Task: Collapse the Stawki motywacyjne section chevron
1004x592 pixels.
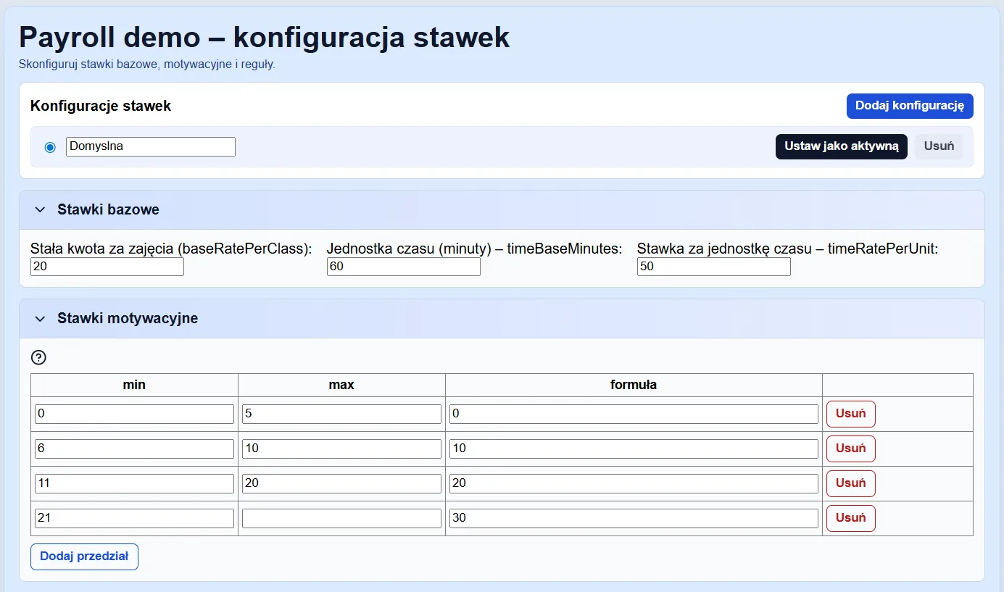Action: pyautogui.click(x=40, y=319)
